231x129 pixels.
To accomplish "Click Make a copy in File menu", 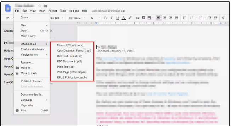I will 29,36.
